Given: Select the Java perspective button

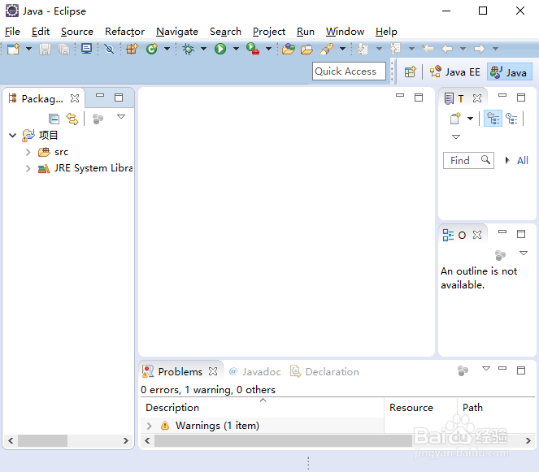Looking at the screenshot, I should coord(510,71).
